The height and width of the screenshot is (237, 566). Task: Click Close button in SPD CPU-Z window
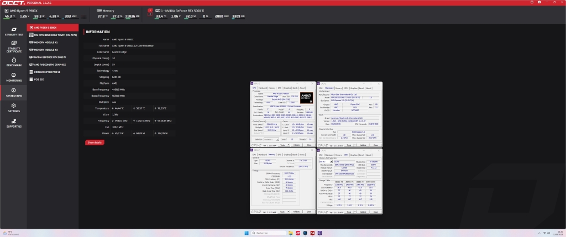(x=375, y=212)
